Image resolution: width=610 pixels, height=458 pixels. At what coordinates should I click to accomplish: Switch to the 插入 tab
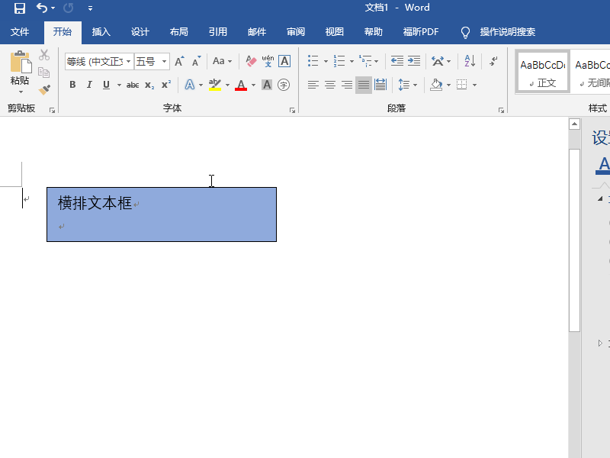pyautogui.click(x=101, y=32)
